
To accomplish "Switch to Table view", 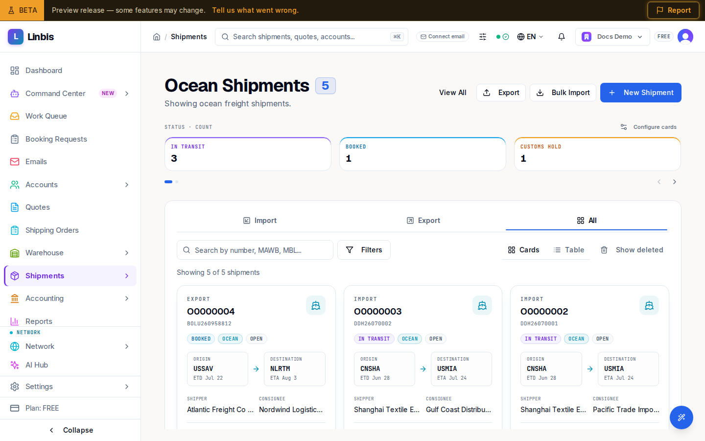I will click(569, 250).
